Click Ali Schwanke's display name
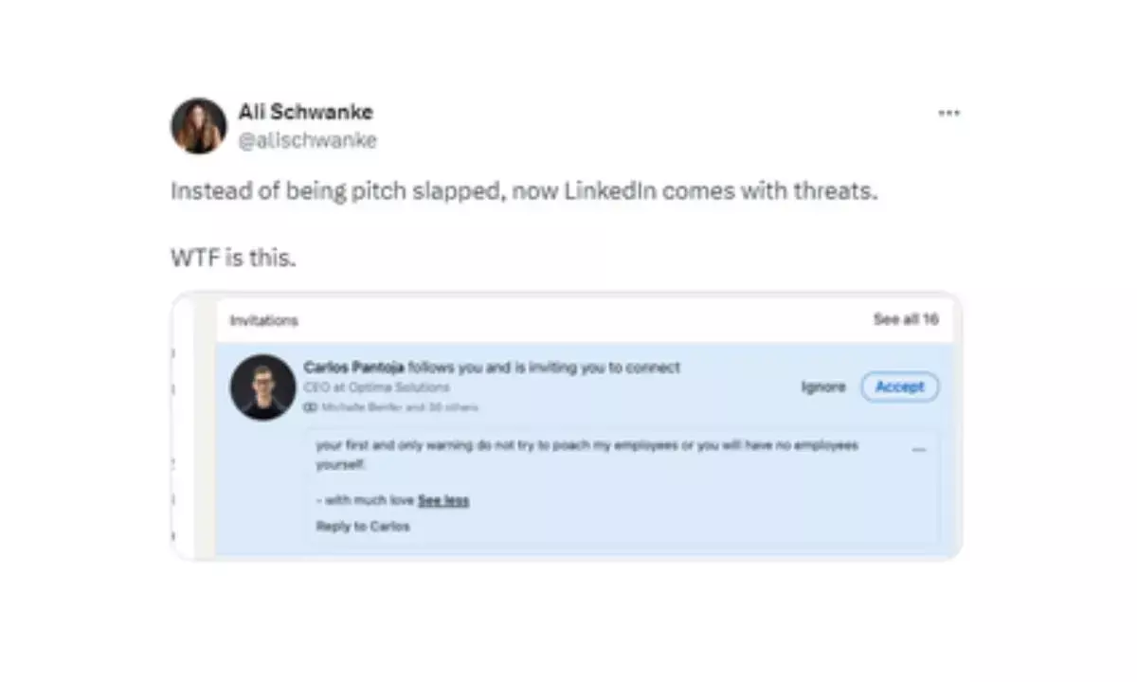The image size is (1137, 682). 305,111
